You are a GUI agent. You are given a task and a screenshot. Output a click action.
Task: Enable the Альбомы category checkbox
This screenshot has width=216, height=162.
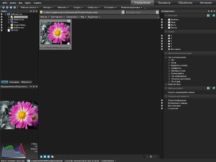coord(169,20)
